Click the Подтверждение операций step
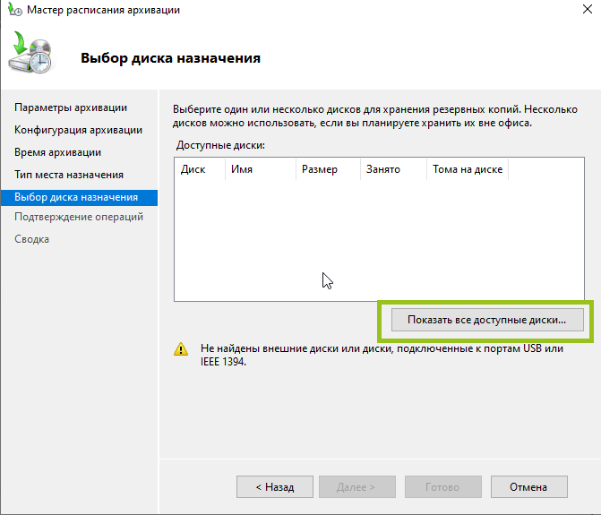This screenshot has height=515, width=601. coord(79,217)
